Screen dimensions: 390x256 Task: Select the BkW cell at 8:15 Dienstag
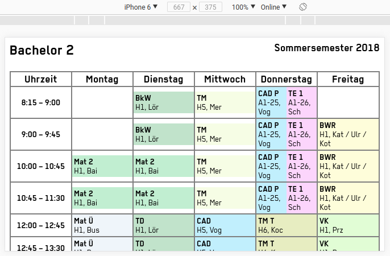tap(163, 102)
